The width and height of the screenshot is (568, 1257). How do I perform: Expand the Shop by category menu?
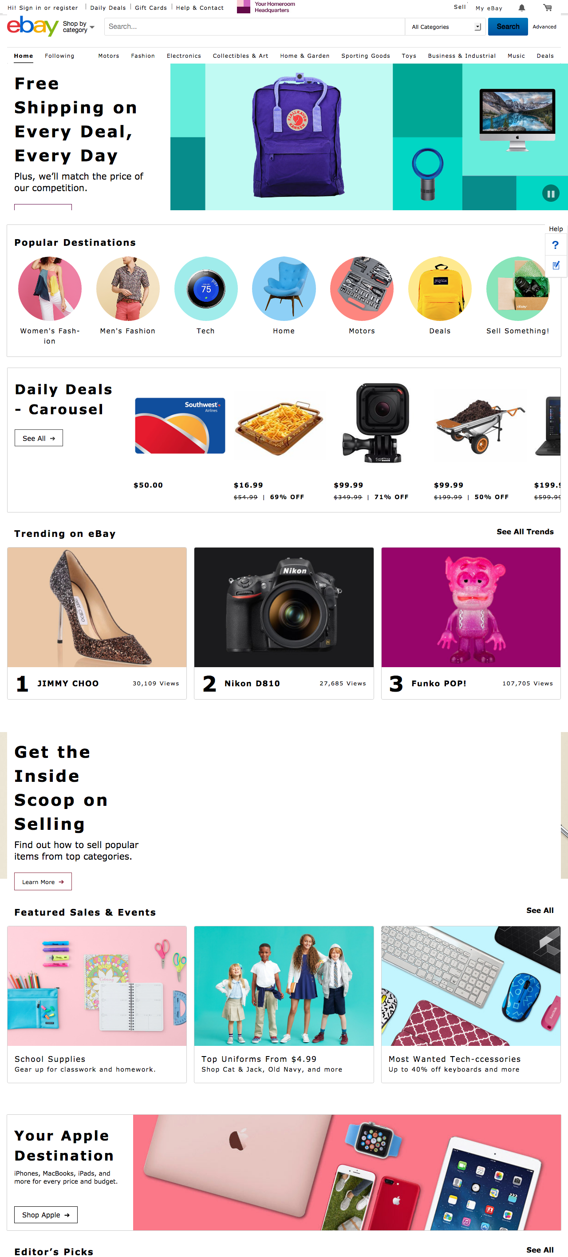(x=79, y=27)
